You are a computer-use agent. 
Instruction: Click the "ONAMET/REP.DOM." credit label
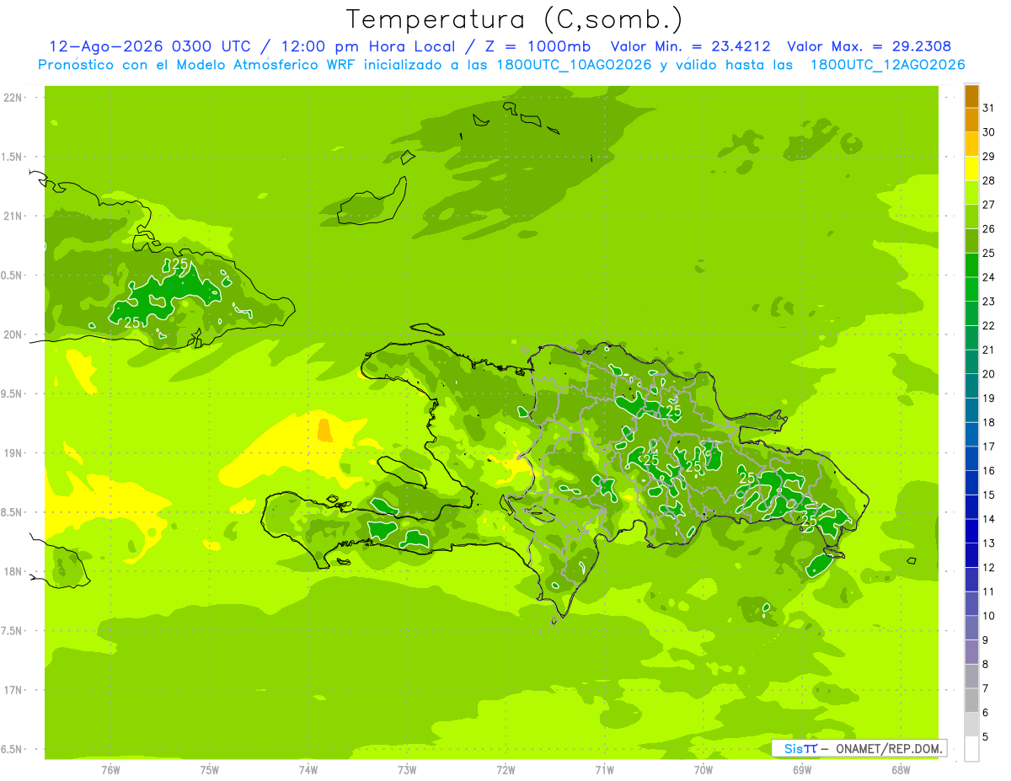point(888,748)
